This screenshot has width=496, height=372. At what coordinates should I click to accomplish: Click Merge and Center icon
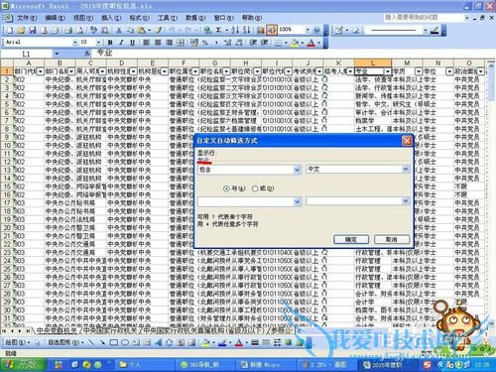pos(181,43)
